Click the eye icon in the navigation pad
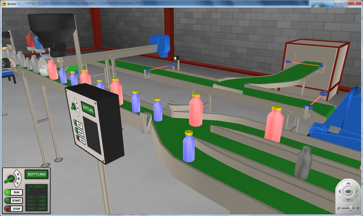The width and height of the screenshot is (363, 216). [348, 191]
